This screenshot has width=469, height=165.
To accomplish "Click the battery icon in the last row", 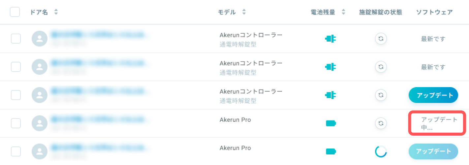I will tap(331, 151).
